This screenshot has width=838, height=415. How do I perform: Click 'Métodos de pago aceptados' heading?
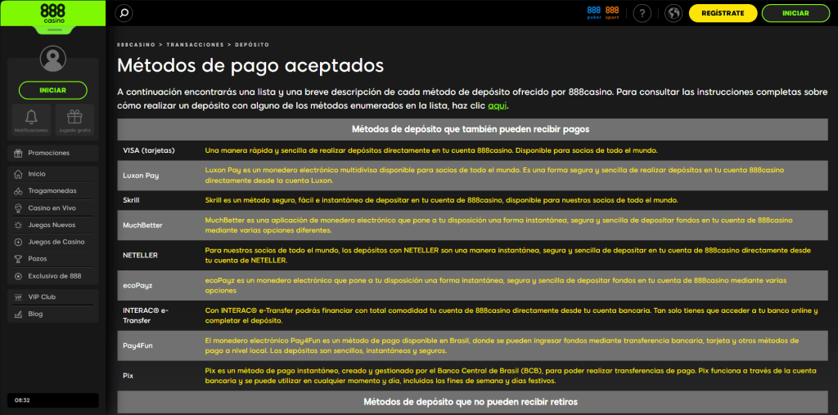pyautogui.click(x=250, y=65)
